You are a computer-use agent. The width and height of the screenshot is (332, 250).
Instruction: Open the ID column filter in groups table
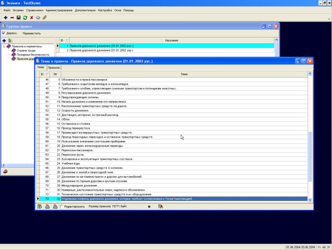pos(67,40)
